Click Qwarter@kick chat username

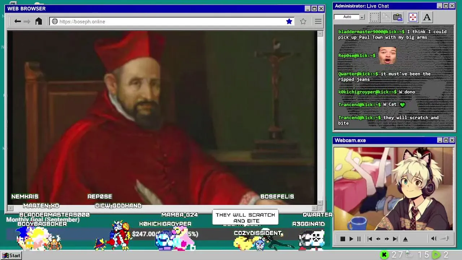(x=358, y=74)
